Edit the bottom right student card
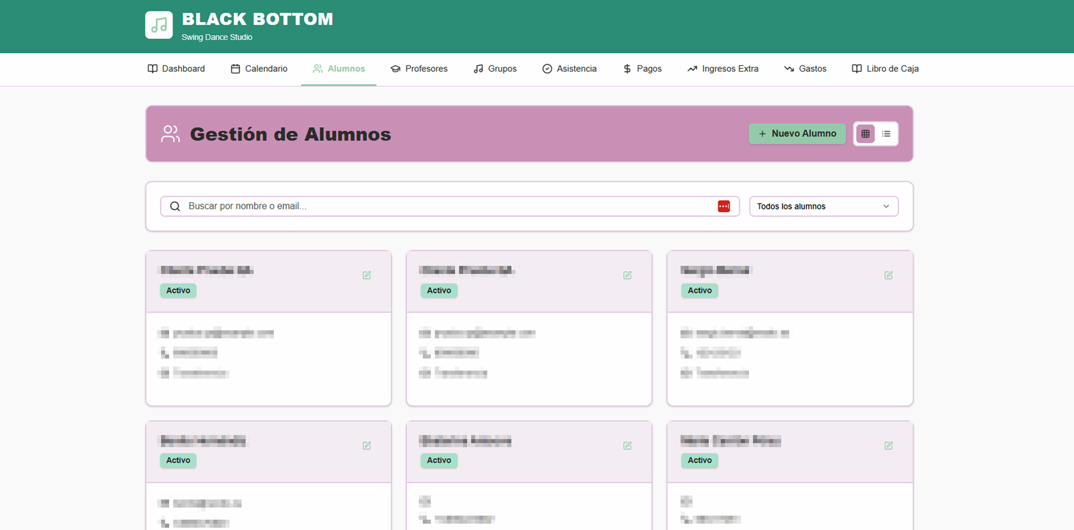Viewport: 1074px width, 530px height. [888, 445]
